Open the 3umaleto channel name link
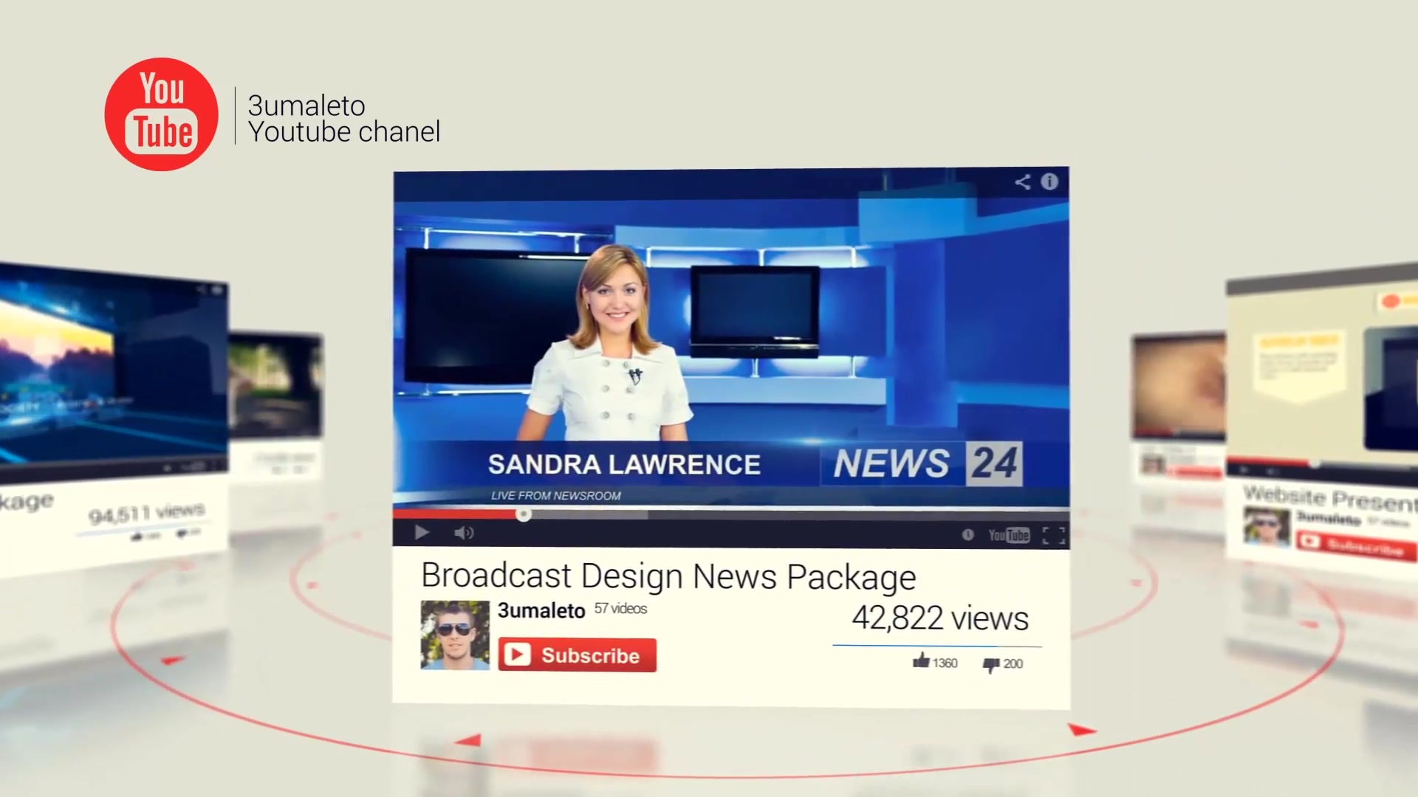Viewport: 1418px width, 797px height. (x=541, y=611)
